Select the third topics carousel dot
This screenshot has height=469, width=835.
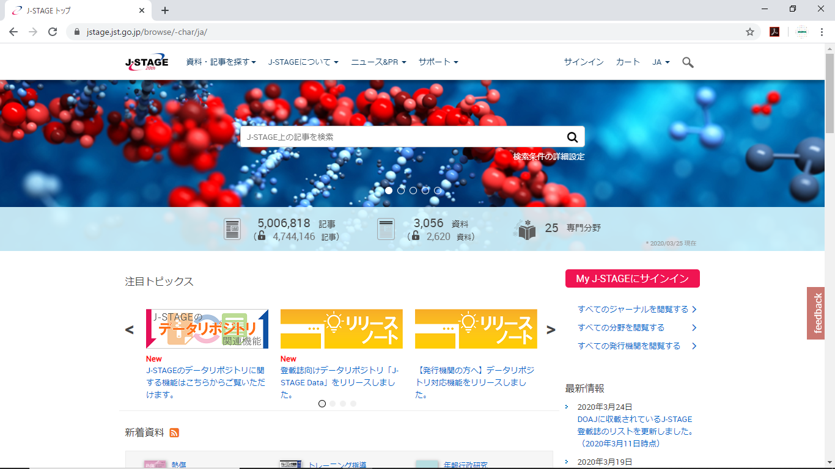tap(343, 404)
